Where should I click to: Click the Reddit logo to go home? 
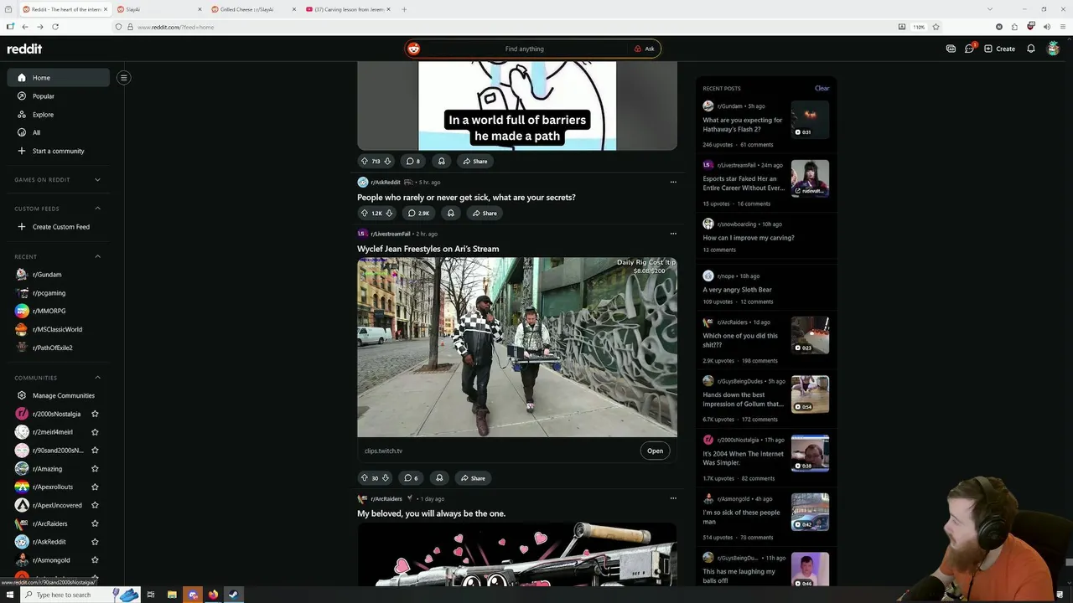24,49
